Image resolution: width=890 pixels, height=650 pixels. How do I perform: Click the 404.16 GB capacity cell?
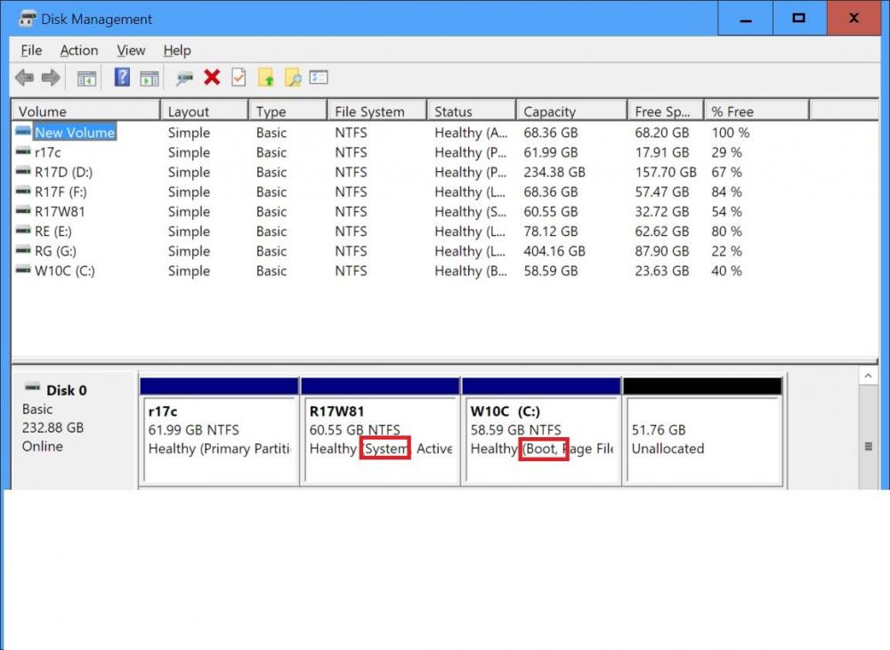(554, 251)
